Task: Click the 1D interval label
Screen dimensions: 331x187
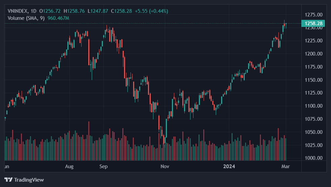Action: pos(33,11)
